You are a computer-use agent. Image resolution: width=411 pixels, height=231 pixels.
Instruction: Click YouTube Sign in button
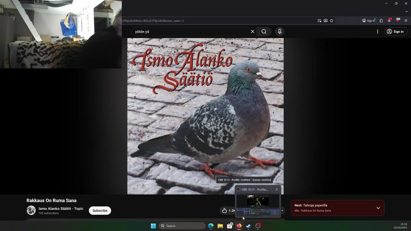click(396, 31)
